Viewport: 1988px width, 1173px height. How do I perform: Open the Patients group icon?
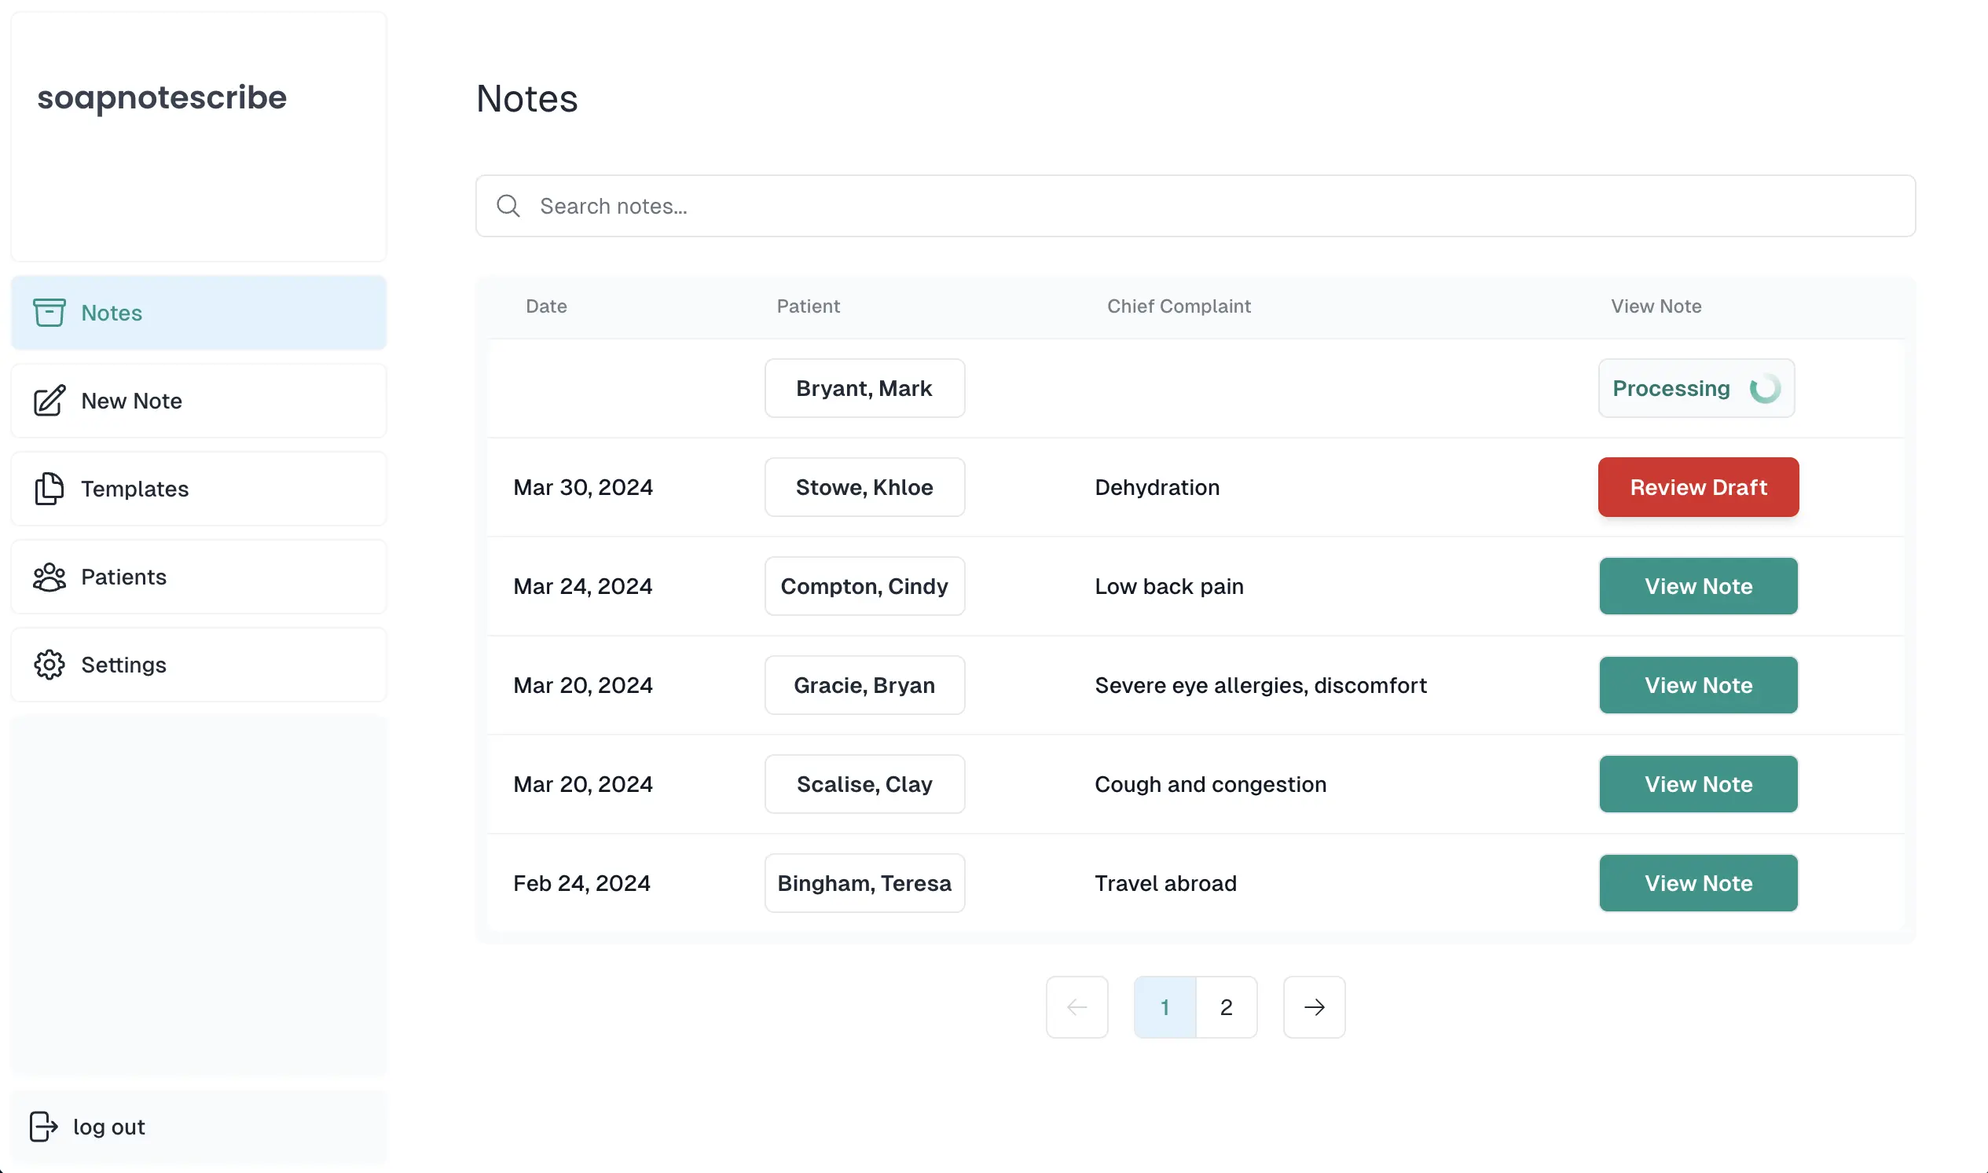49,577
